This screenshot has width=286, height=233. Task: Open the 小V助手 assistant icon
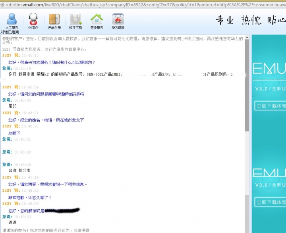click(x=33, y=21)
